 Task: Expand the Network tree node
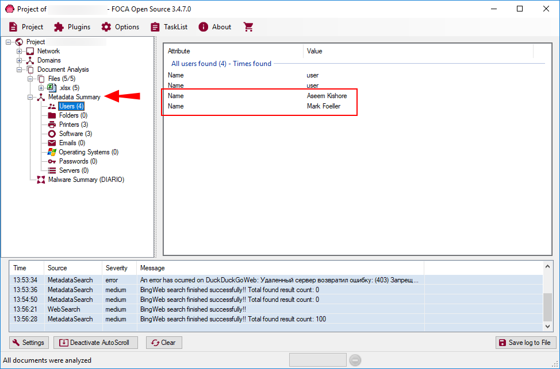pos(20,51)
